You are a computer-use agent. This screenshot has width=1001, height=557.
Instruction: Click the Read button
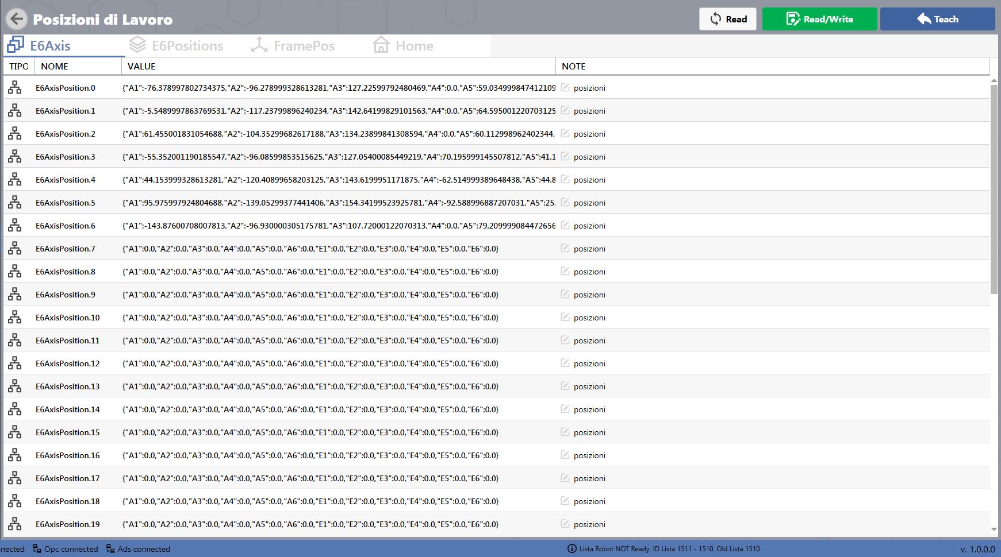728,19
